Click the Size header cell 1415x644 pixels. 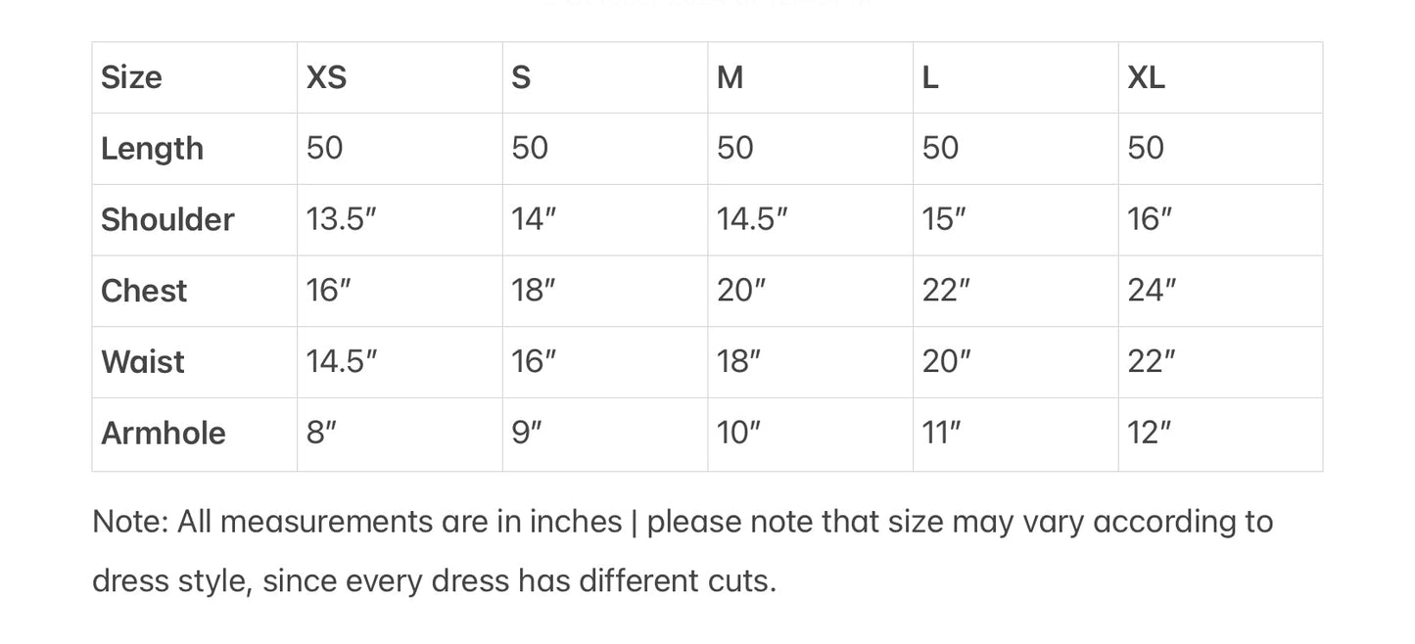pos(131,77)
